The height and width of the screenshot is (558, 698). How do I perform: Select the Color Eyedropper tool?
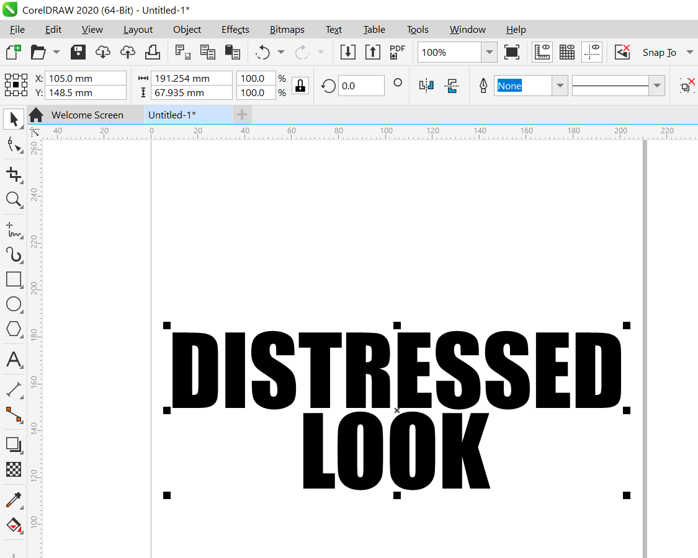[x=14, y=500]
